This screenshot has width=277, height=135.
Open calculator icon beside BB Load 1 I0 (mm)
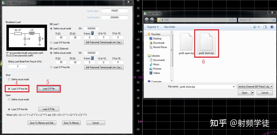pyautogui.click(x=92, y=33)
